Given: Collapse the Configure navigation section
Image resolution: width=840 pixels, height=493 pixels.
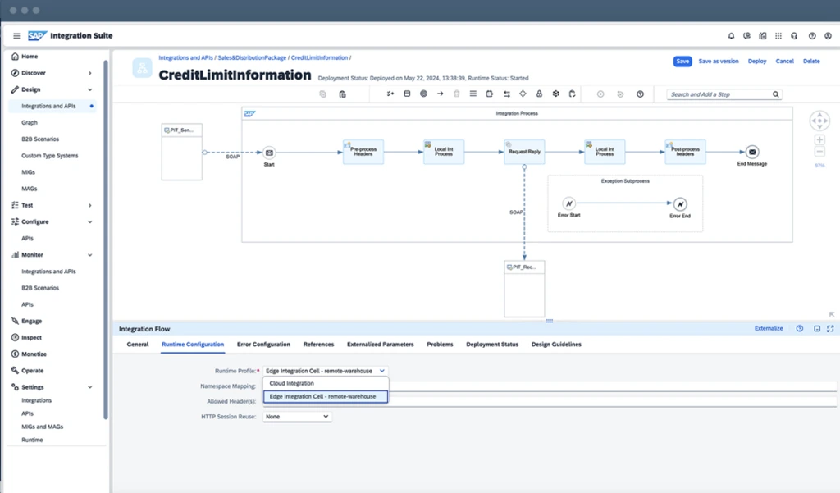Looking at the screenshot, I should tap(90, 221).
